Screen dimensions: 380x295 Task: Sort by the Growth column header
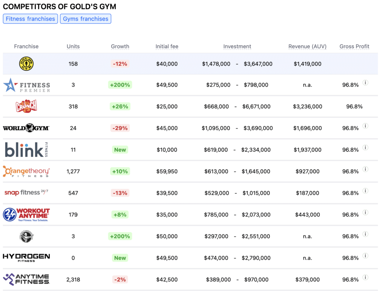tap(120, 46)
